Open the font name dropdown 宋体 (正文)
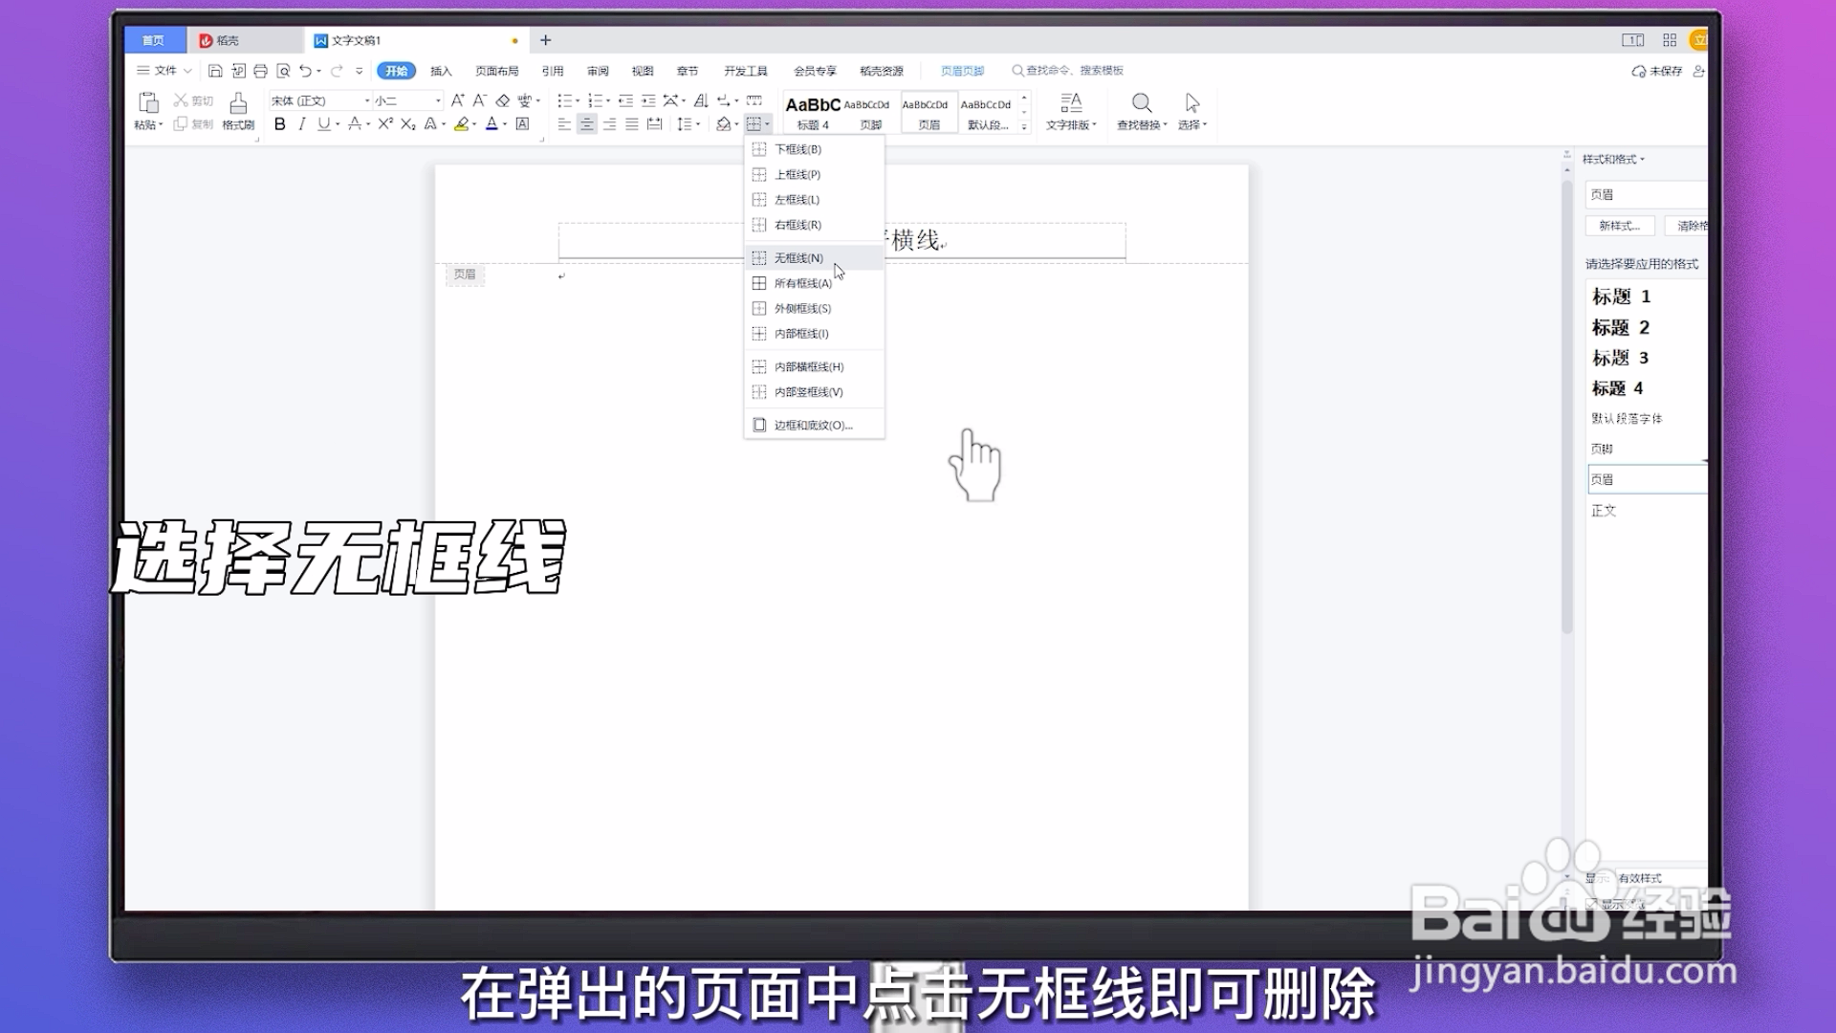 coord(367,100)
